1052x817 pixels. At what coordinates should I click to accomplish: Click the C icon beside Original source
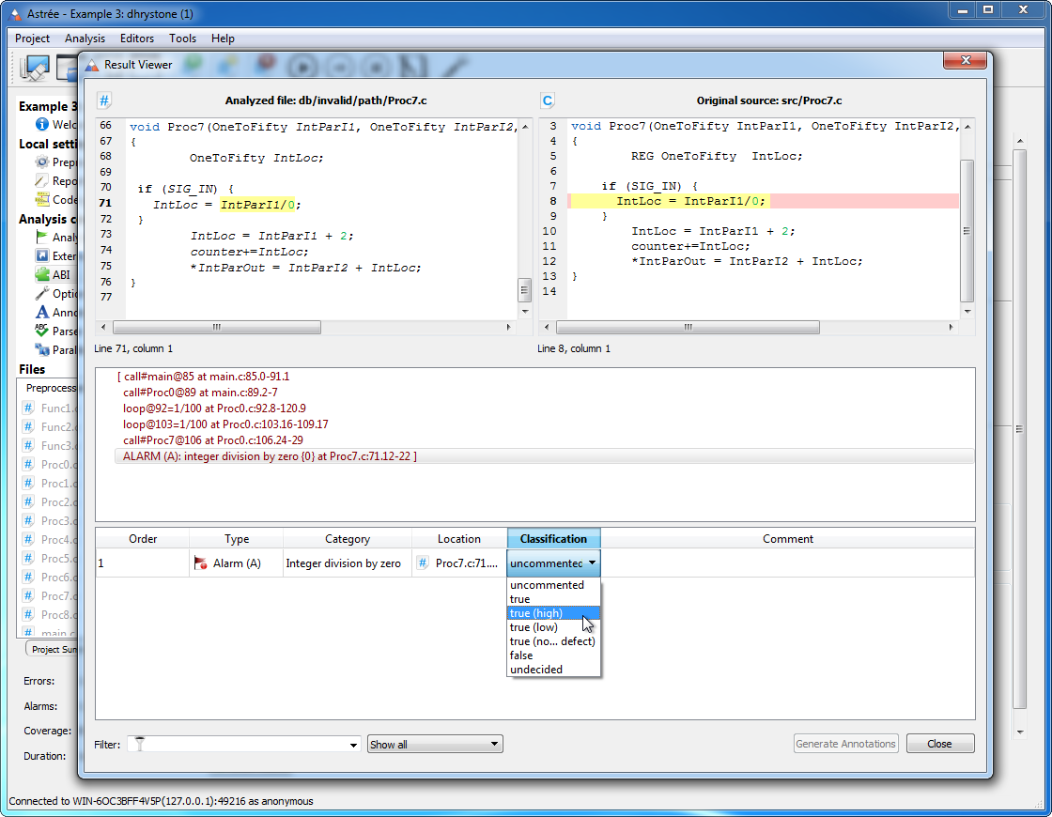548,100
